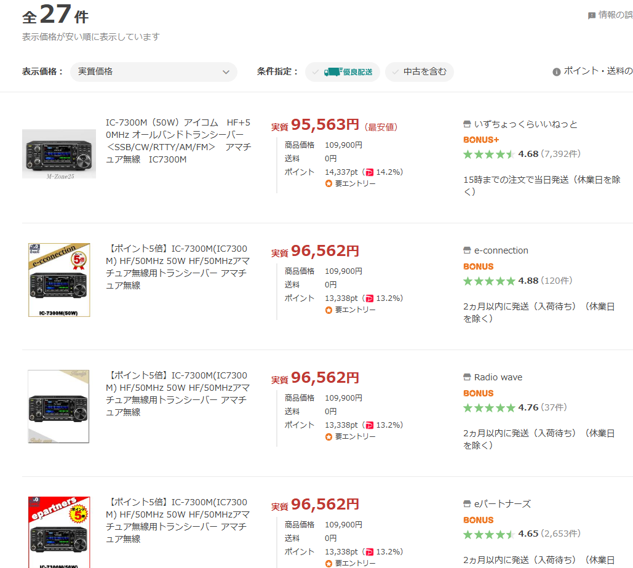Click the PayPay icon in eパートナーズ's points row
633x568 pixels.
tap(369, 552)
